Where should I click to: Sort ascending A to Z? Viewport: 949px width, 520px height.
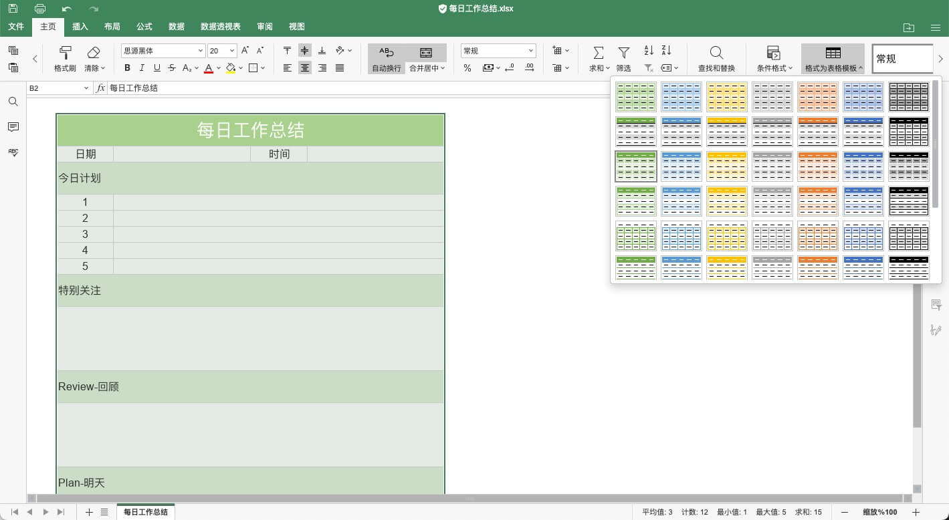pos(649,51)
